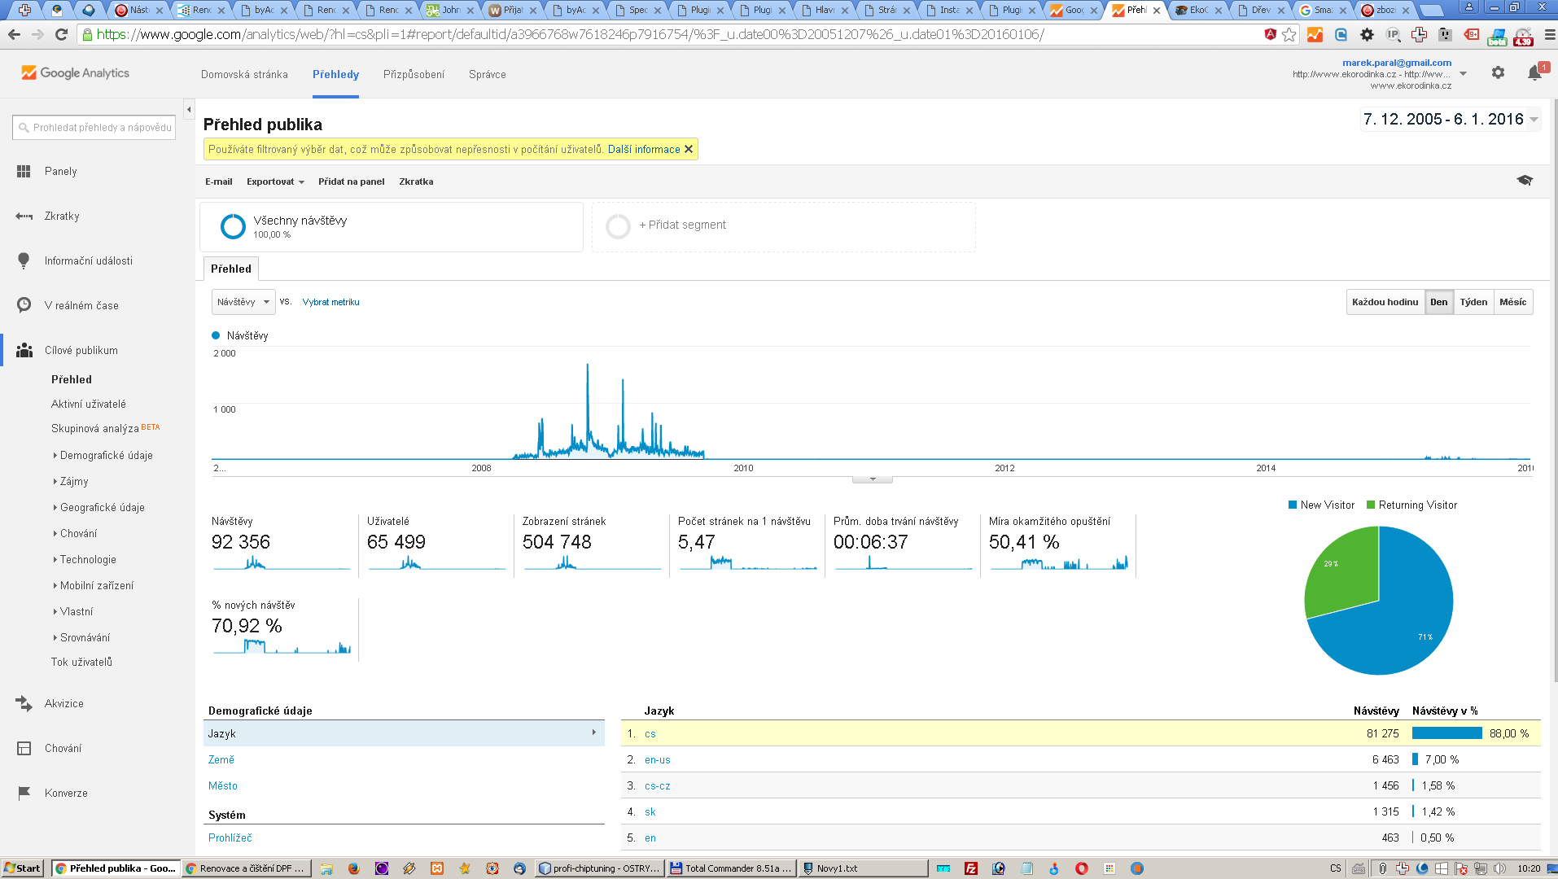The image size is (1558, 879).
Task: Open Konverze flag icon
Action: pyautogui.click(x=24, y=793)
